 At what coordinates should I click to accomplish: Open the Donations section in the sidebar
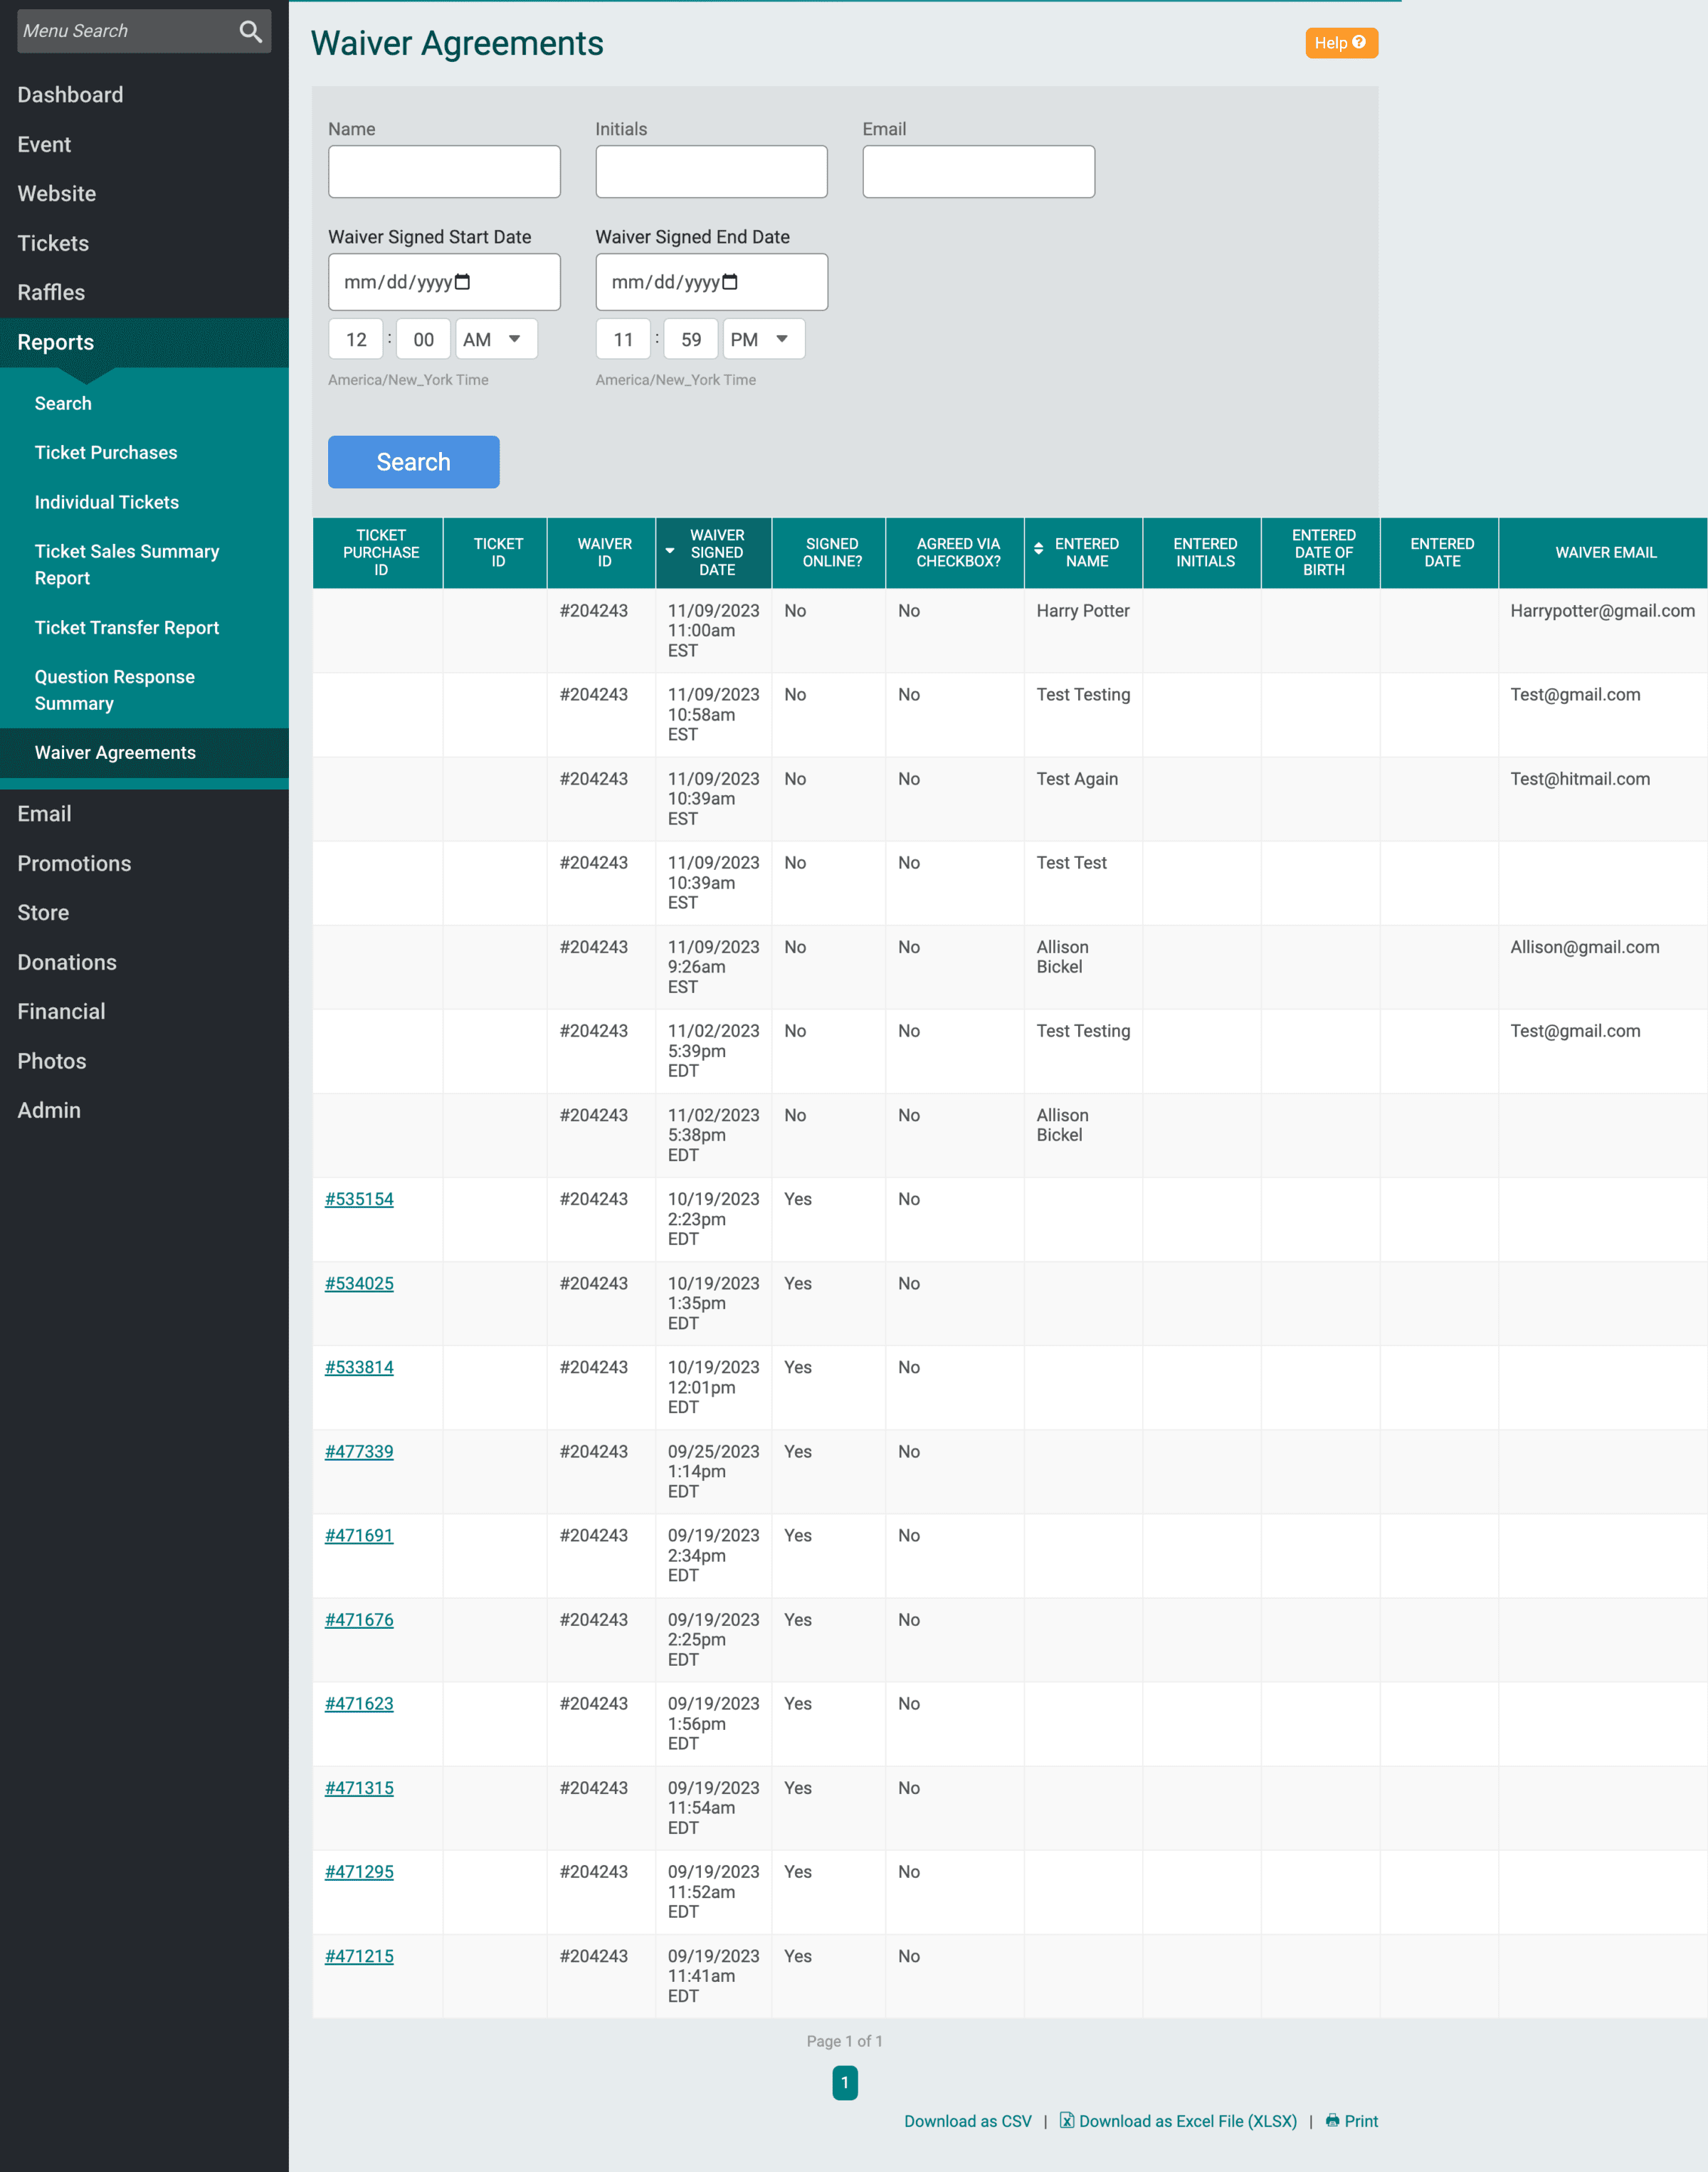tap(67, 962)
